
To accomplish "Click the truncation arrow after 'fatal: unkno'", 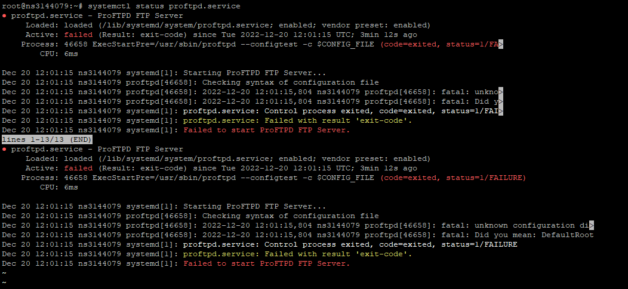I will point(500,92).
